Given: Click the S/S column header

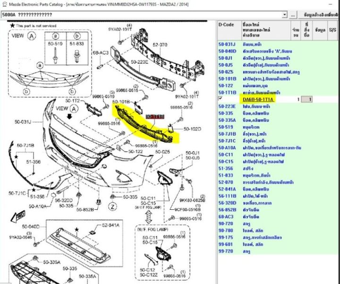Looking at the screenshot, I should click(333, 29).
